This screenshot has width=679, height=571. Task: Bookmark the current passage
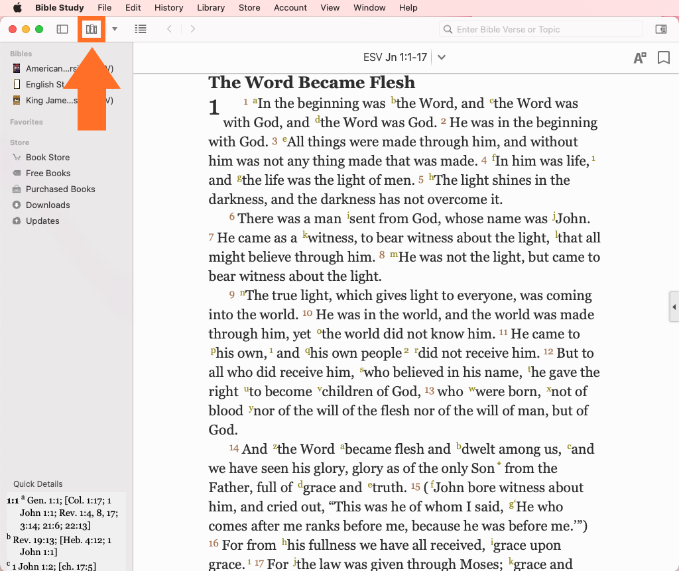[x=663, y=58]
